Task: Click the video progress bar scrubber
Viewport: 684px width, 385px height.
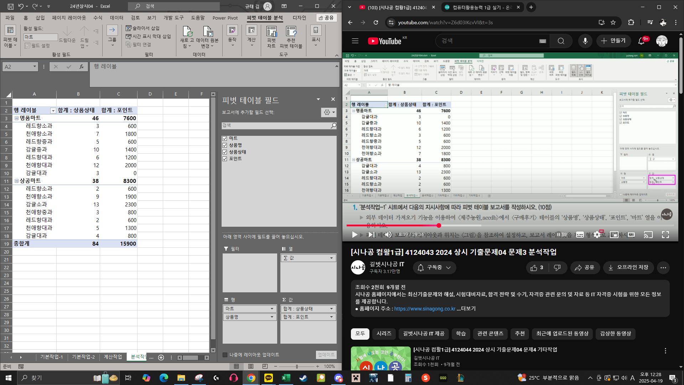Action: (439, 225)
